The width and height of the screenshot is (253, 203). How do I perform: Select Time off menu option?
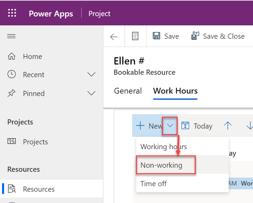pos(153,183)
